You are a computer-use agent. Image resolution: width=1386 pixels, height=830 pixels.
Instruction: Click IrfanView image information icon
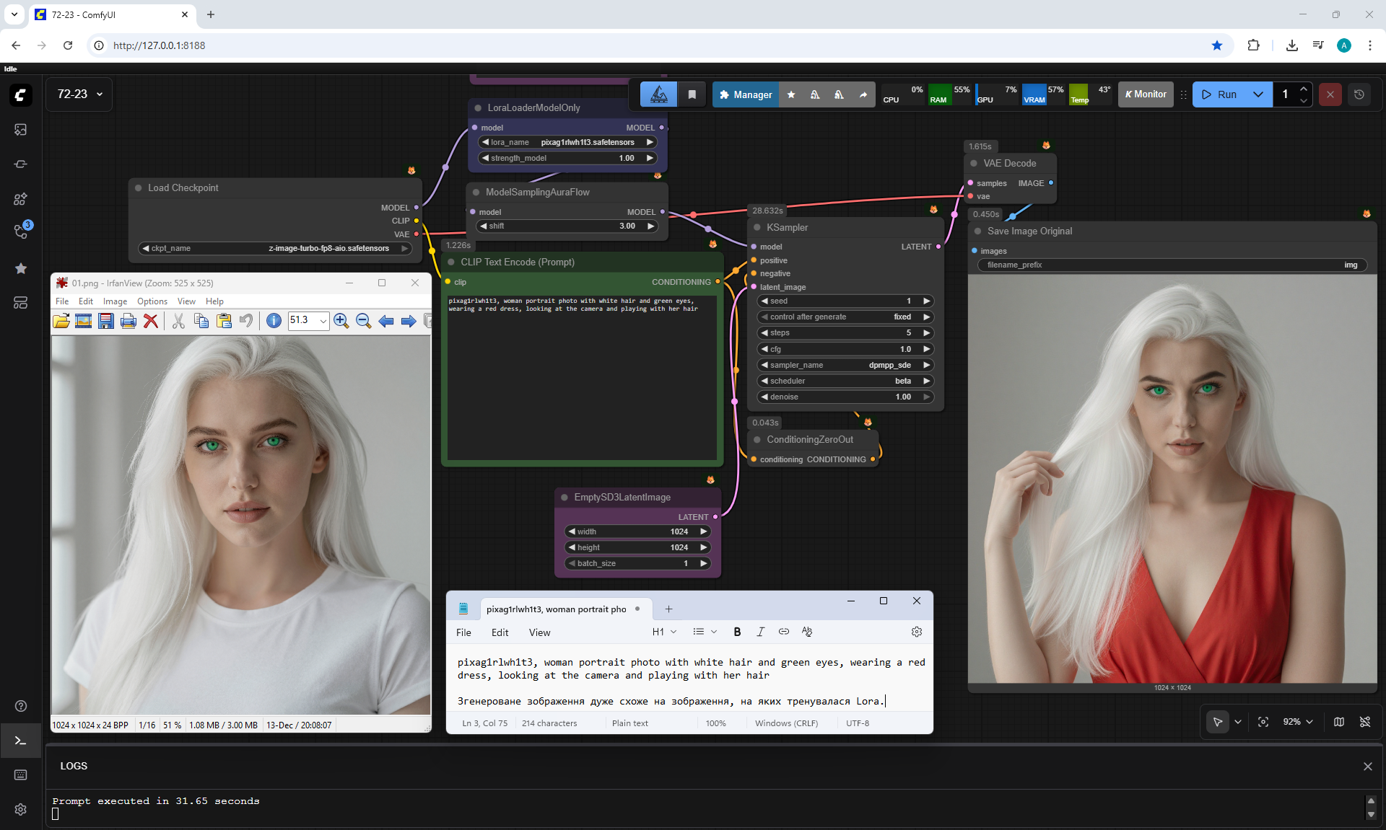click(274, 321)
